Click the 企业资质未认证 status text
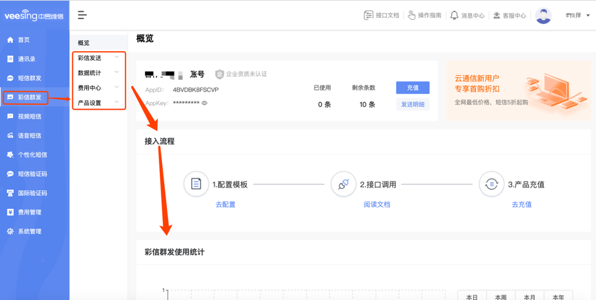596x300 pixels. pos(246,74)
